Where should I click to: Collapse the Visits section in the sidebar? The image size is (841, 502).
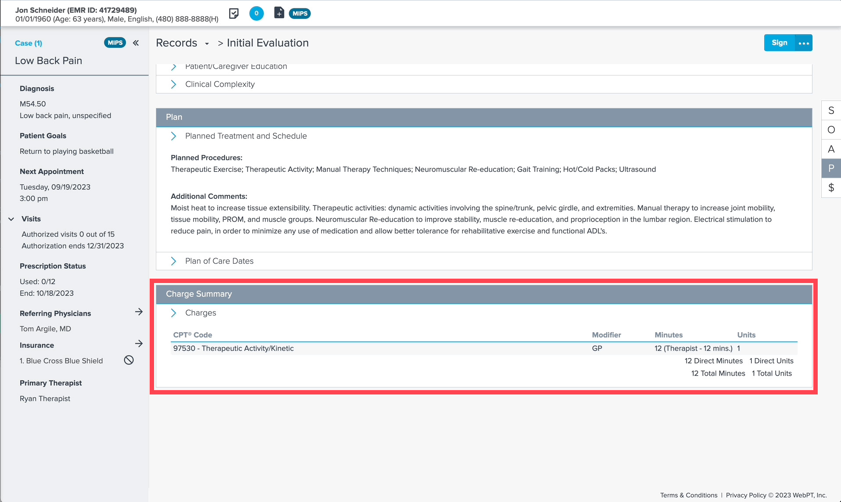pos(10,219)
